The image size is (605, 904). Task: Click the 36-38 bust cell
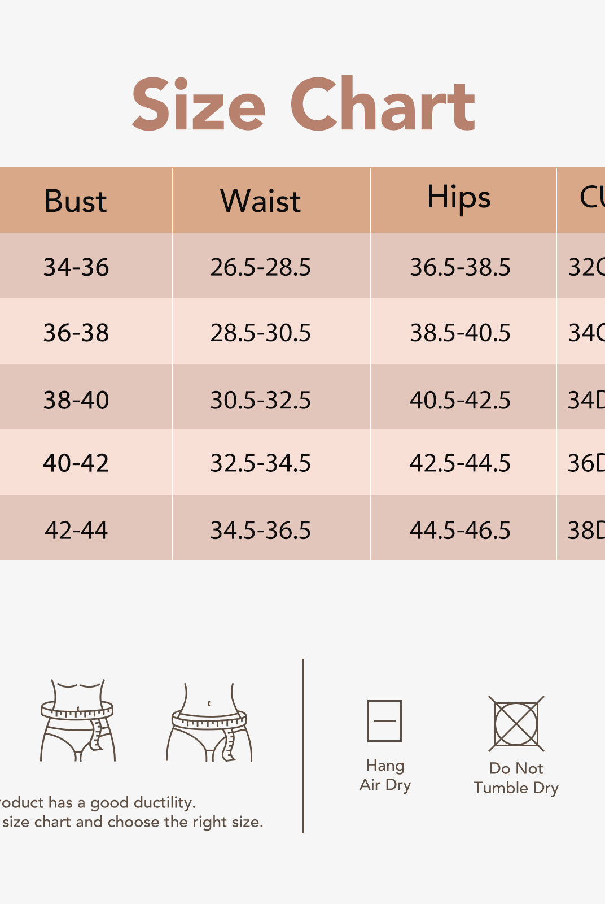coord(76,332)
